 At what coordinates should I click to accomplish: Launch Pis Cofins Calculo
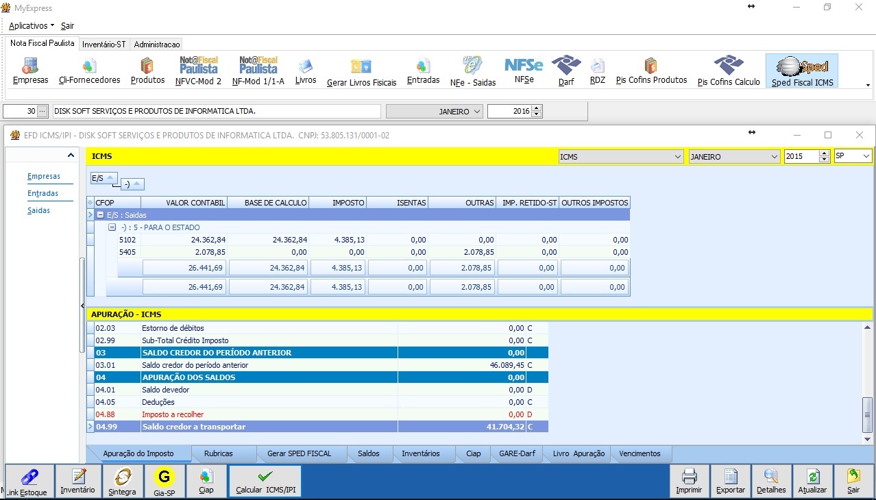[x=728, y=71]
